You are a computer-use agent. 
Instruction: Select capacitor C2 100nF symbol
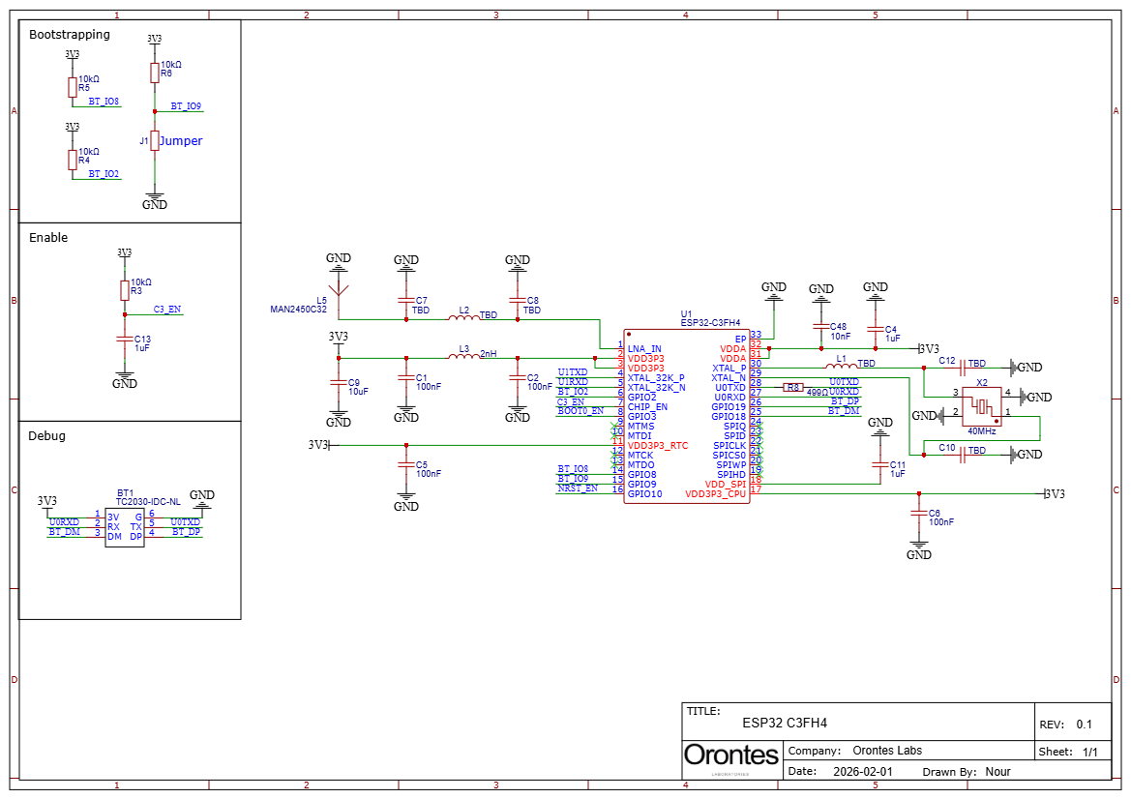coord(518,378)
